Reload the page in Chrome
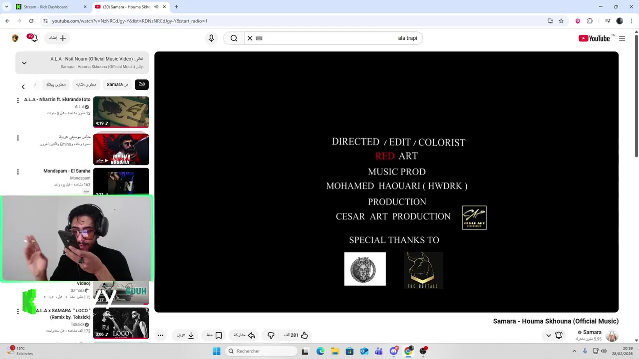The image size is (639, 359). [x=31, y=21]
